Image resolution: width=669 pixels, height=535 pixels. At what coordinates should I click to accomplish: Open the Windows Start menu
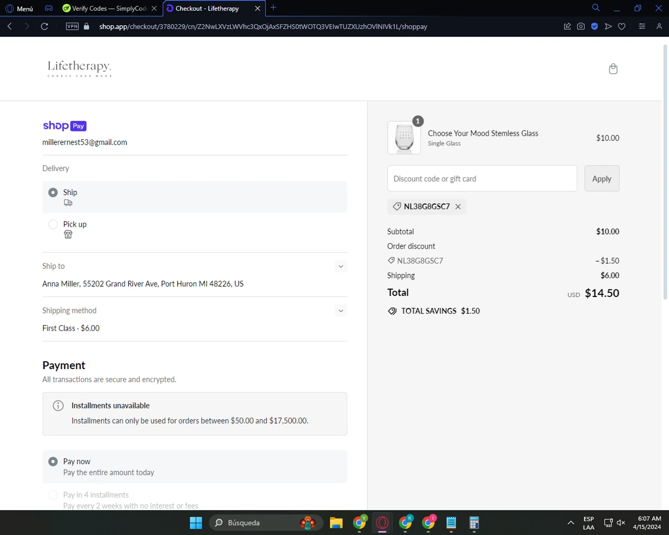[196, 523]
